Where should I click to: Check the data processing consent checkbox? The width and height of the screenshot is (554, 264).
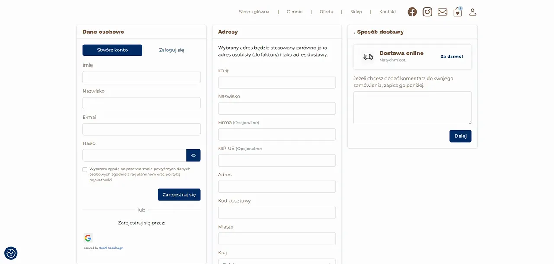pyautogui.click(x=85, y=169)
